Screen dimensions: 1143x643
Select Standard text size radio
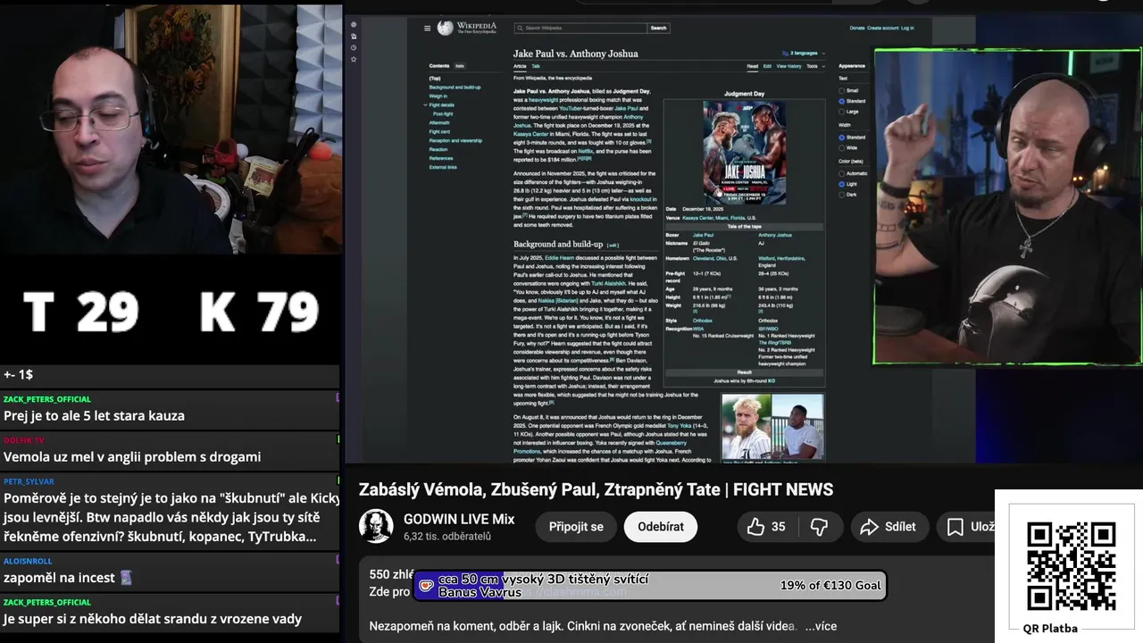click(841, 101)
